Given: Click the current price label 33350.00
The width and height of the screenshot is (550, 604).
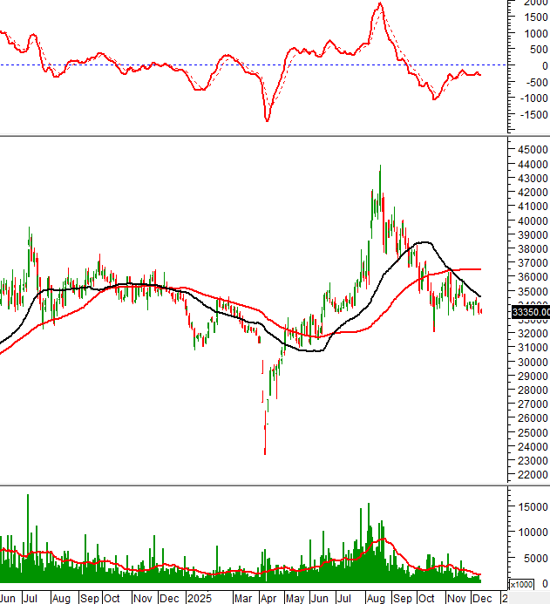Looking at the screenshot, I should [x=530, y=311].
